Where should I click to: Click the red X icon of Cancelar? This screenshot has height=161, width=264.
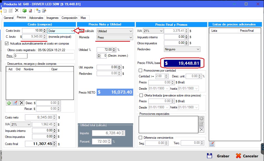pyautogui.click(x=239, y=156)
